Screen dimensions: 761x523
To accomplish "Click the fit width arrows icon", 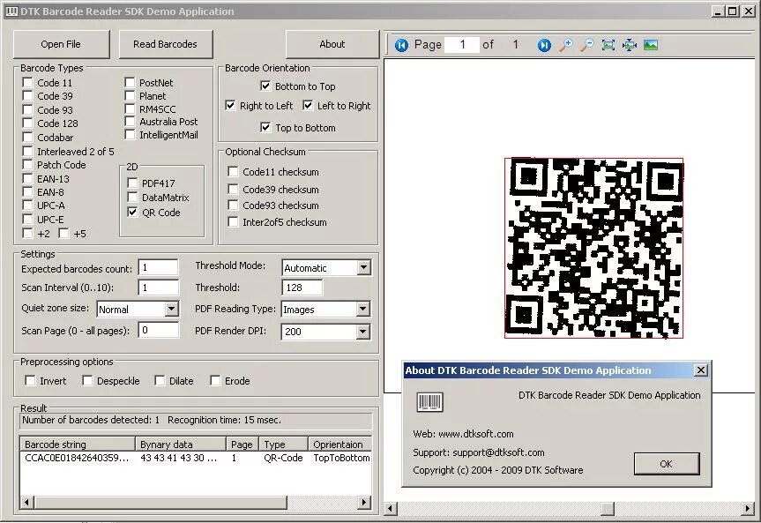I will [630, 45].
